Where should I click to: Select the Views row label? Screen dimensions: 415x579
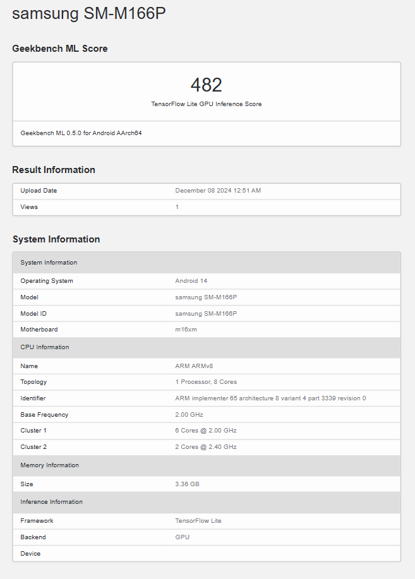[x=29, y=207]
